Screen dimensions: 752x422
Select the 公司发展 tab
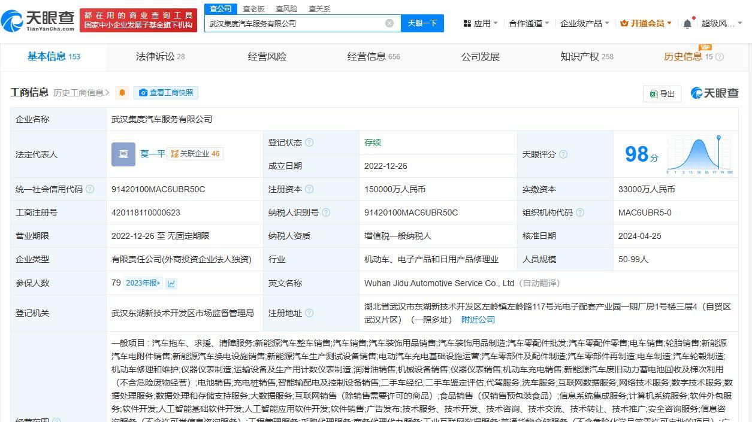480,56
